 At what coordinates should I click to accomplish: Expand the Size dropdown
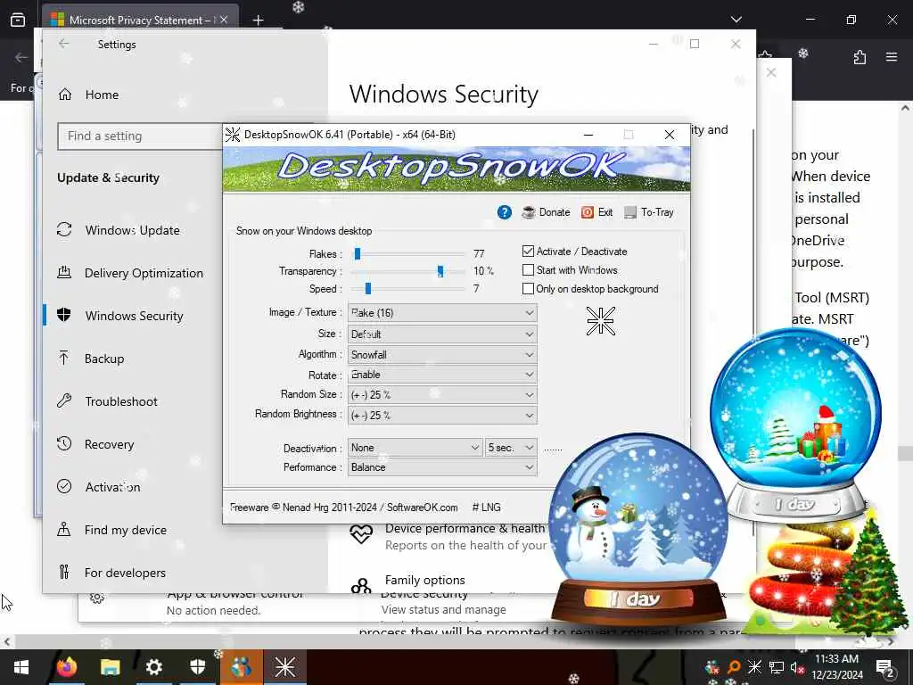pos(442,334)
